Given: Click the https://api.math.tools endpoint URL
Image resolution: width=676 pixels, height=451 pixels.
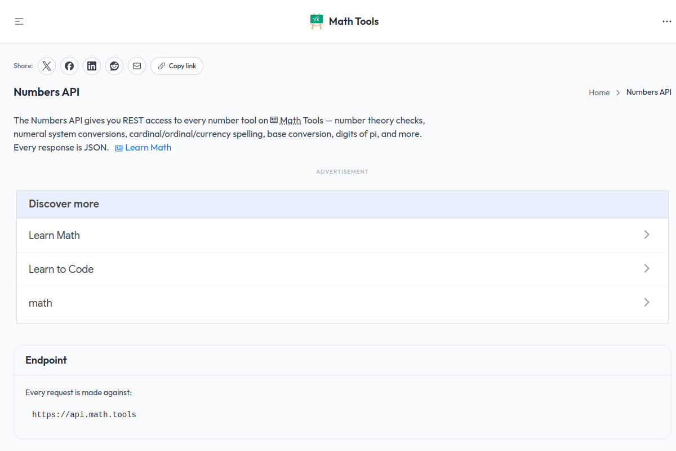Looking at the screenshot, I should 84,415.
